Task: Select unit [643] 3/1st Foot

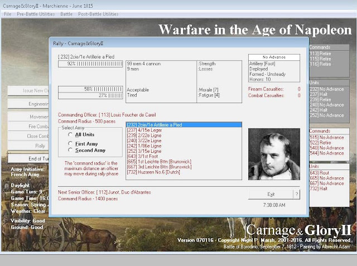Action: tap(184, 156)
